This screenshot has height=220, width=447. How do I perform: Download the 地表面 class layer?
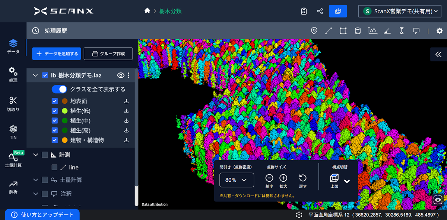[x=126, y=101]
